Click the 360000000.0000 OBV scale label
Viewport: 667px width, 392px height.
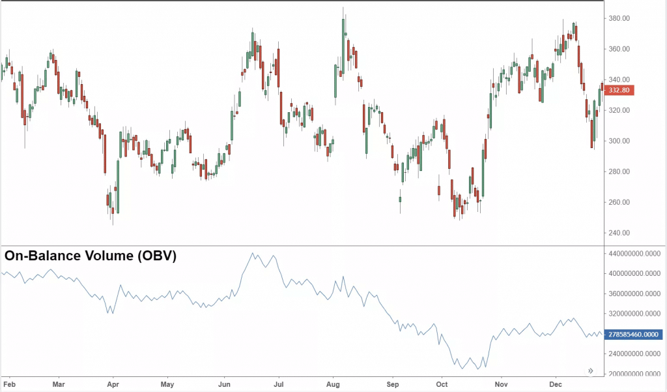coord(633,294)
